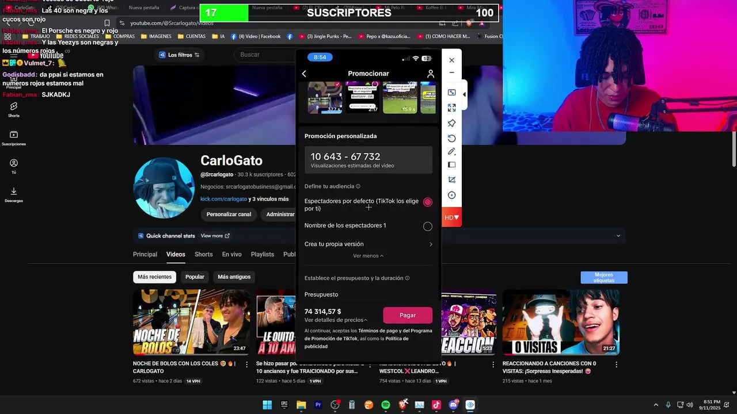Screen dimensions: 737x414
Task: Open CUENTAS bookmarks folder
Action: (x=192, y=36)
